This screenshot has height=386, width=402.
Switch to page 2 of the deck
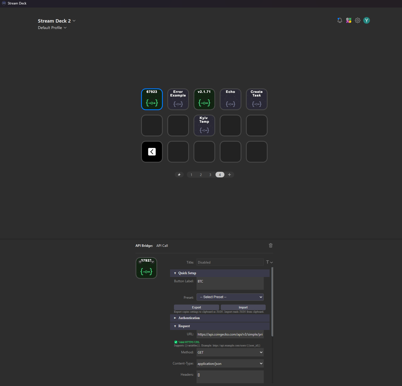click(201, 175)
